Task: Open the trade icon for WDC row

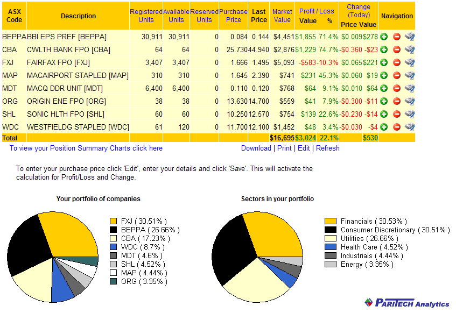Action: point(410,127)
